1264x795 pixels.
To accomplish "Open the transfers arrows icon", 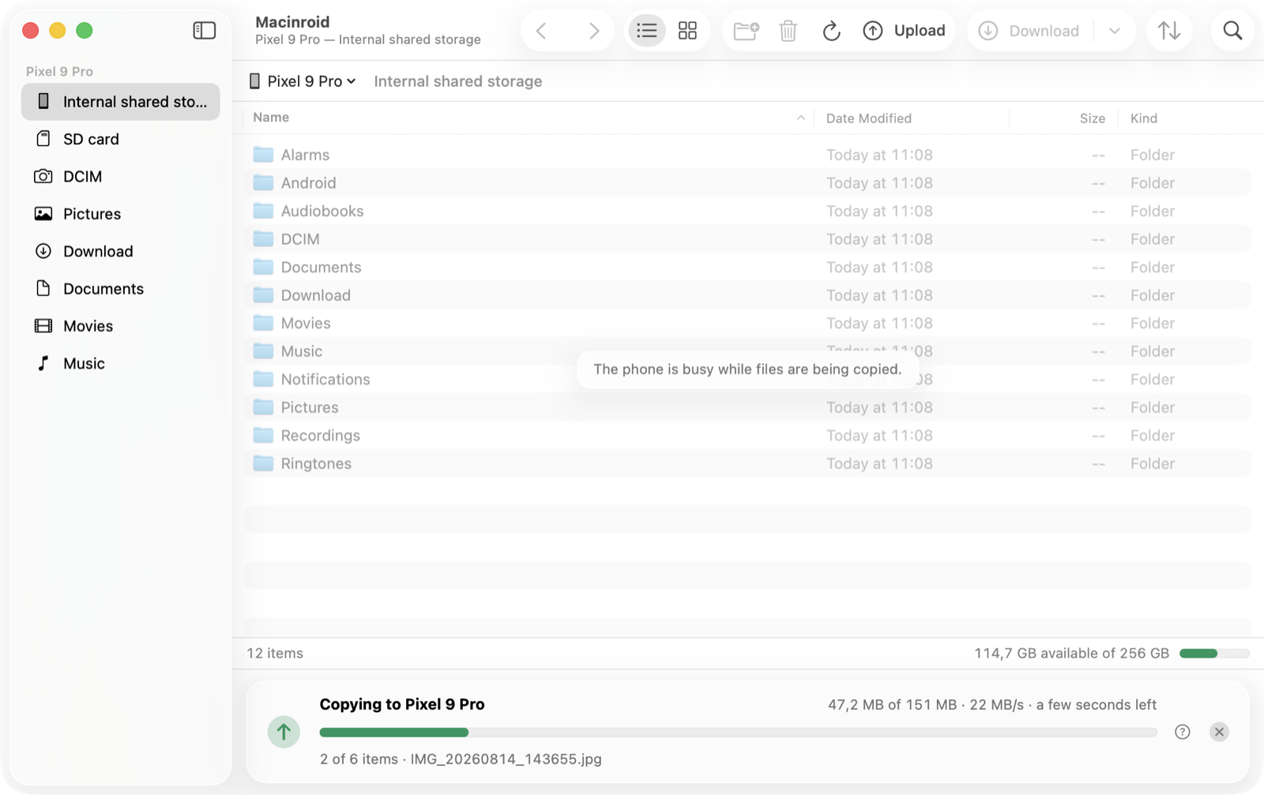I will [x=1169, y=31].
